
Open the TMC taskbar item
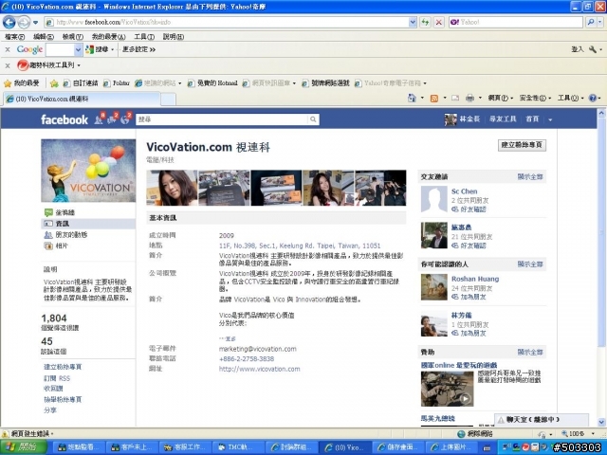238,447
